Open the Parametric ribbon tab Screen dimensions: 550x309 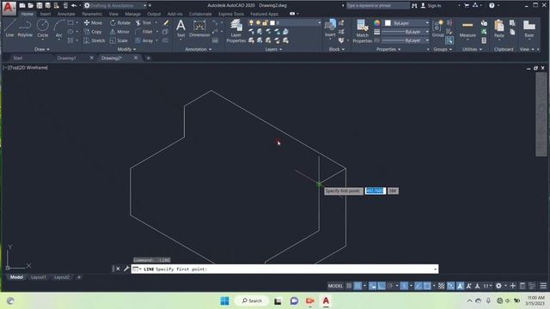(92, 14)
